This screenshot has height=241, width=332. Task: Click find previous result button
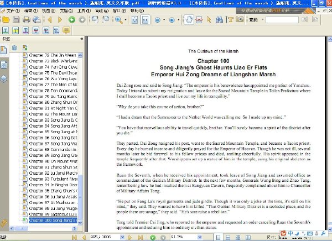click(x=305, y=20)
